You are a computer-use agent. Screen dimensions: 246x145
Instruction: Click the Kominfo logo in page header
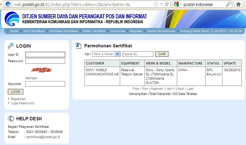[x=12, y=19]
